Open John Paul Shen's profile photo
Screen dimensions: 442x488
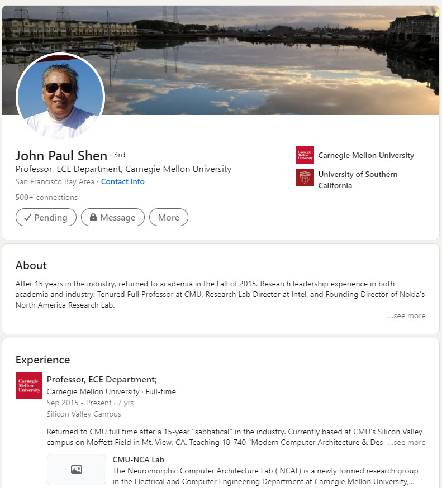60,95
